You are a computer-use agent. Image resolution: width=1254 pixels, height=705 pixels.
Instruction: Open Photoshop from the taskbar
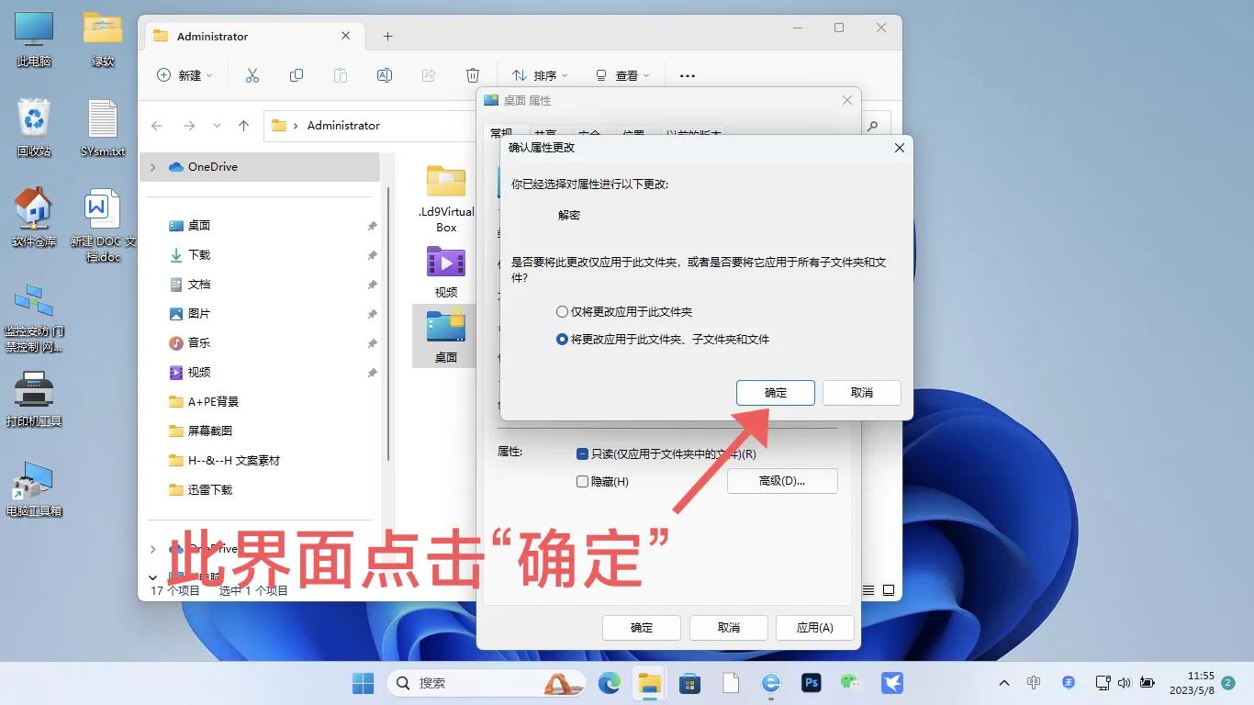pyautogui.click(x=812, y=683)
